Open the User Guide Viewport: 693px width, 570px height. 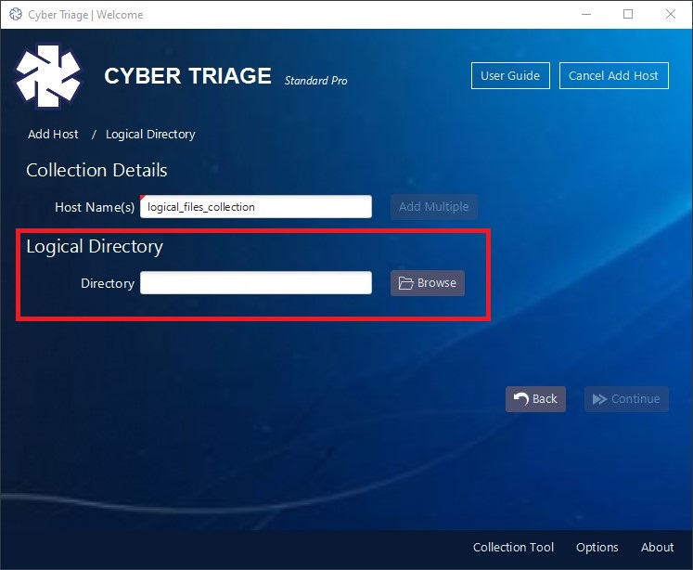tap(510, 75)
